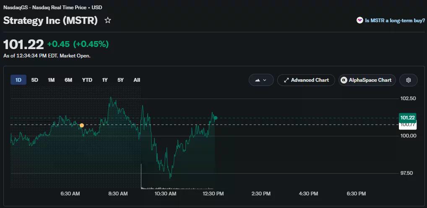Select the 1D time range
Image resolution: width=427 pixels, height=208 pixels.
pyautogui.click(x=18, y=80)
